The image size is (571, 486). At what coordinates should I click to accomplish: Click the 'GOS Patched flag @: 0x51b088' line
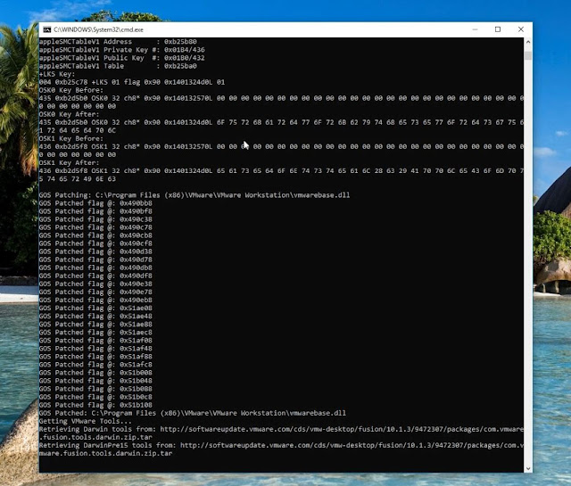95,389
